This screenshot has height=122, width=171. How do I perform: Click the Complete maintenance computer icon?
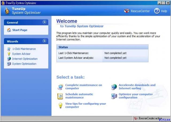tap(60, 87)
